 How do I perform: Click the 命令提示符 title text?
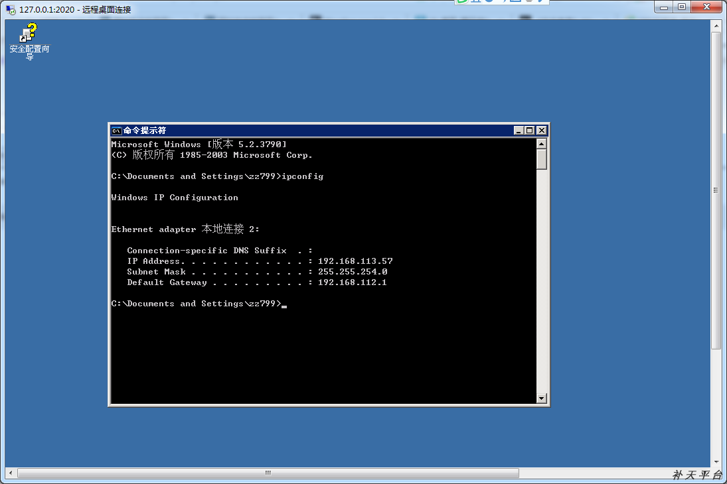[145, 131]
